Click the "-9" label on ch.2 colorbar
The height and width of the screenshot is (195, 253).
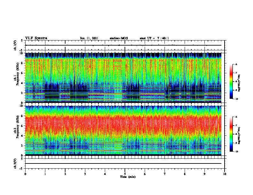pos(236,143)
